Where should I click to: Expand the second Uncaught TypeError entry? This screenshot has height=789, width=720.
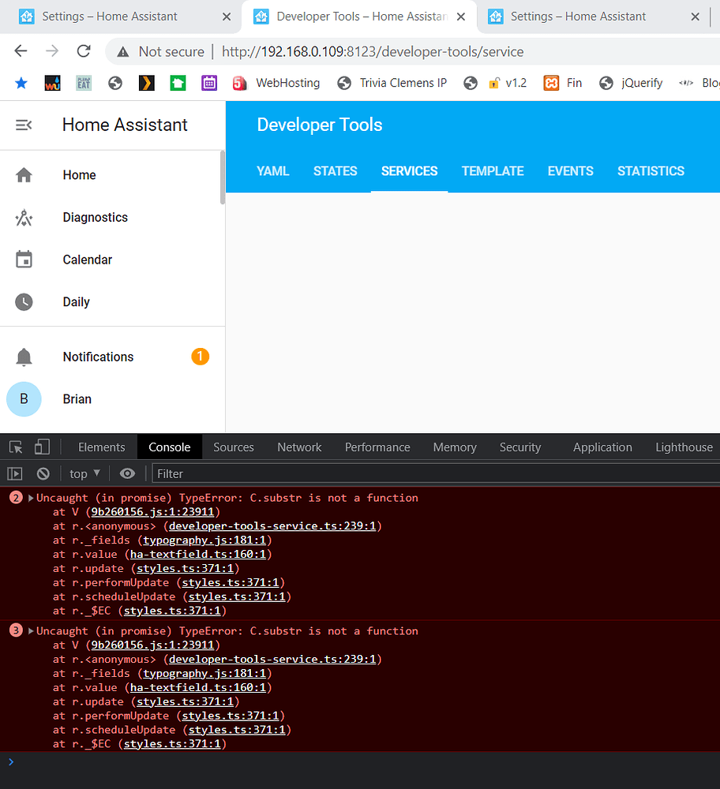point(31,630)
